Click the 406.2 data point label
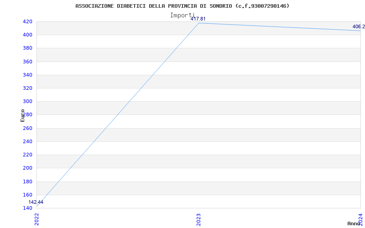365x228 pixels. pos(359,26)
